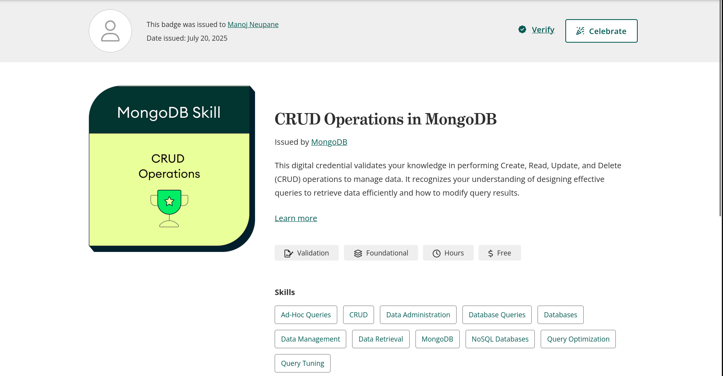
Task: Select the CRUD skill tag
Action: pos(358,315)
